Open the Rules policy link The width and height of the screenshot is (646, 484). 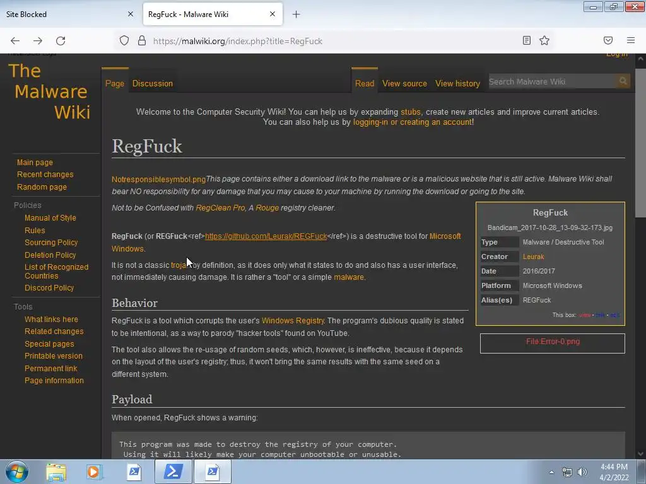[35, 231]
